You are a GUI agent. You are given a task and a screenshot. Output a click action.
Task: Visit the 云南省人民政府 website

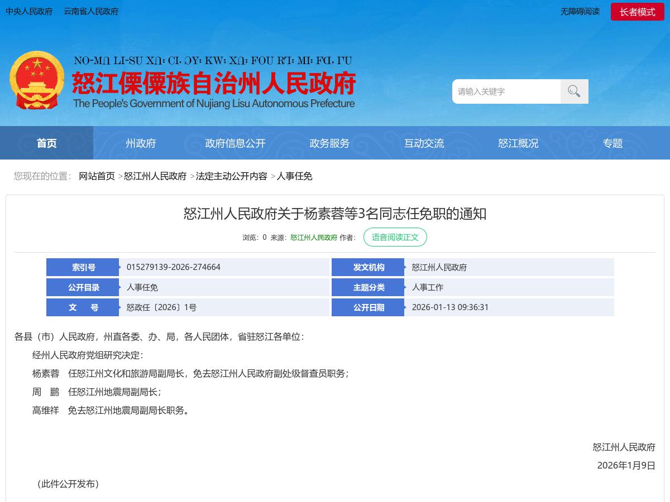(x=90, y=11)
